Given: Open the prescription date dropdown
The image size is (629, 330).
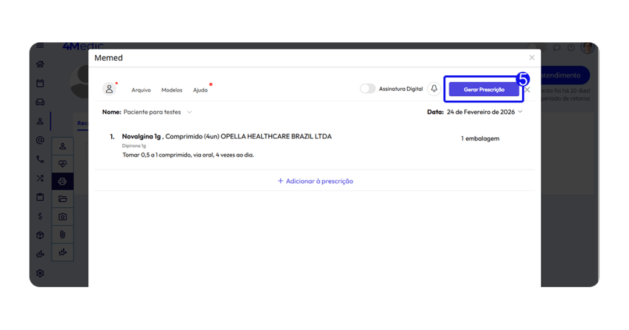Looking at the screenshot, I should (x=520, y=112).
